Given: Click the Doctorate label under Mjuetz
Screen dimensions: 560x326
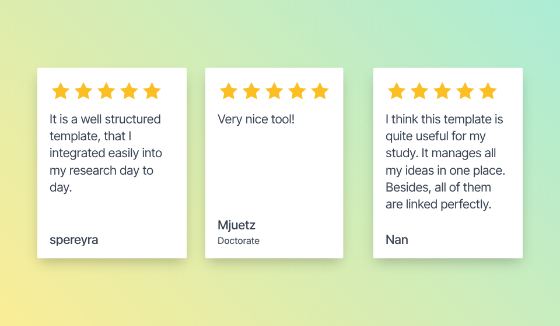Looking at the screenshot, I should click(x=239, y=241).
